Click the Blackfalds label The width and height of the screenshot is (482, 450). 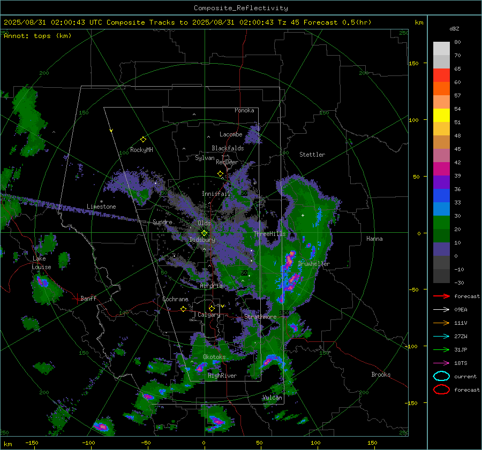228,148
